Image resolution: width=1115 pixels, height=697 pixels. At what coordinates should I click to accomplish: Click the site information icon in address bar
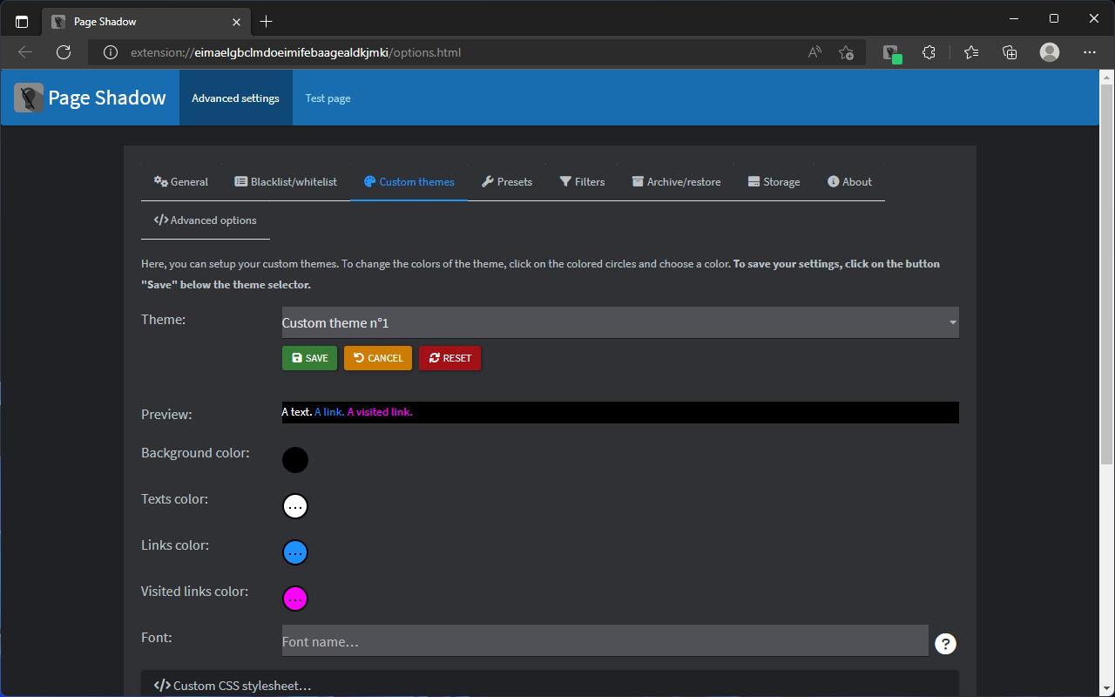(x=111, y=52)
